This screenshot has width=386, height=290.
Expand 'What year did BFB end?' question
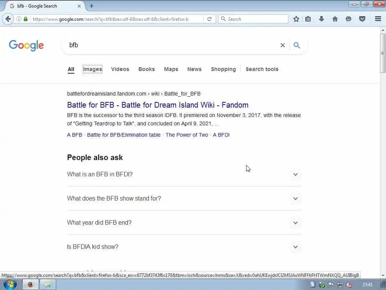[184, 223]
